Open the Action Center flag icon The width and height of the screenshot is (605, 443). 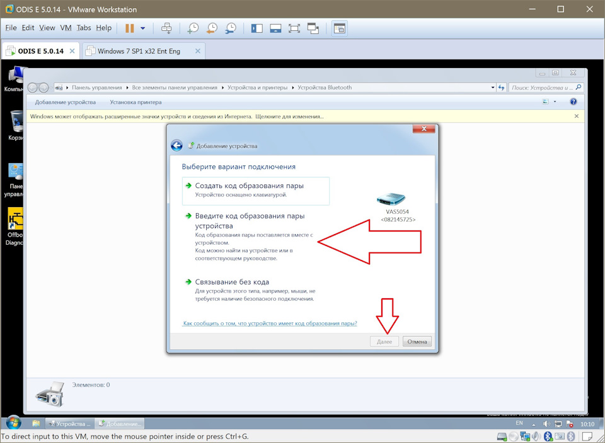tap(570, 423)
